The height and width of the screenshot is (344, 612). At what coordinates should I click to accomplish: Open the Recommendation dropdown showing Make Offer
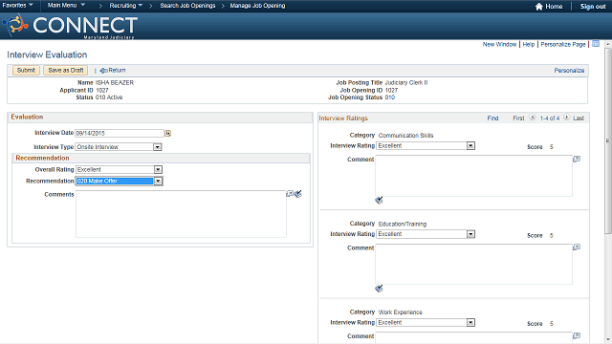pos(158,181)
